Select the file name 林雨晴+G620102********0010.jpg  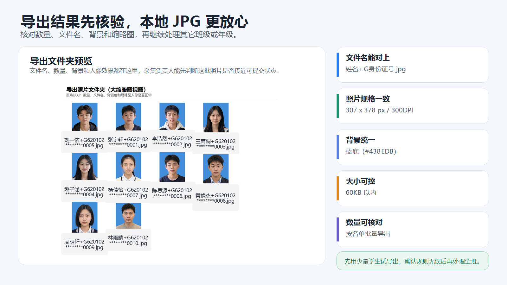(x=128, y=240)
